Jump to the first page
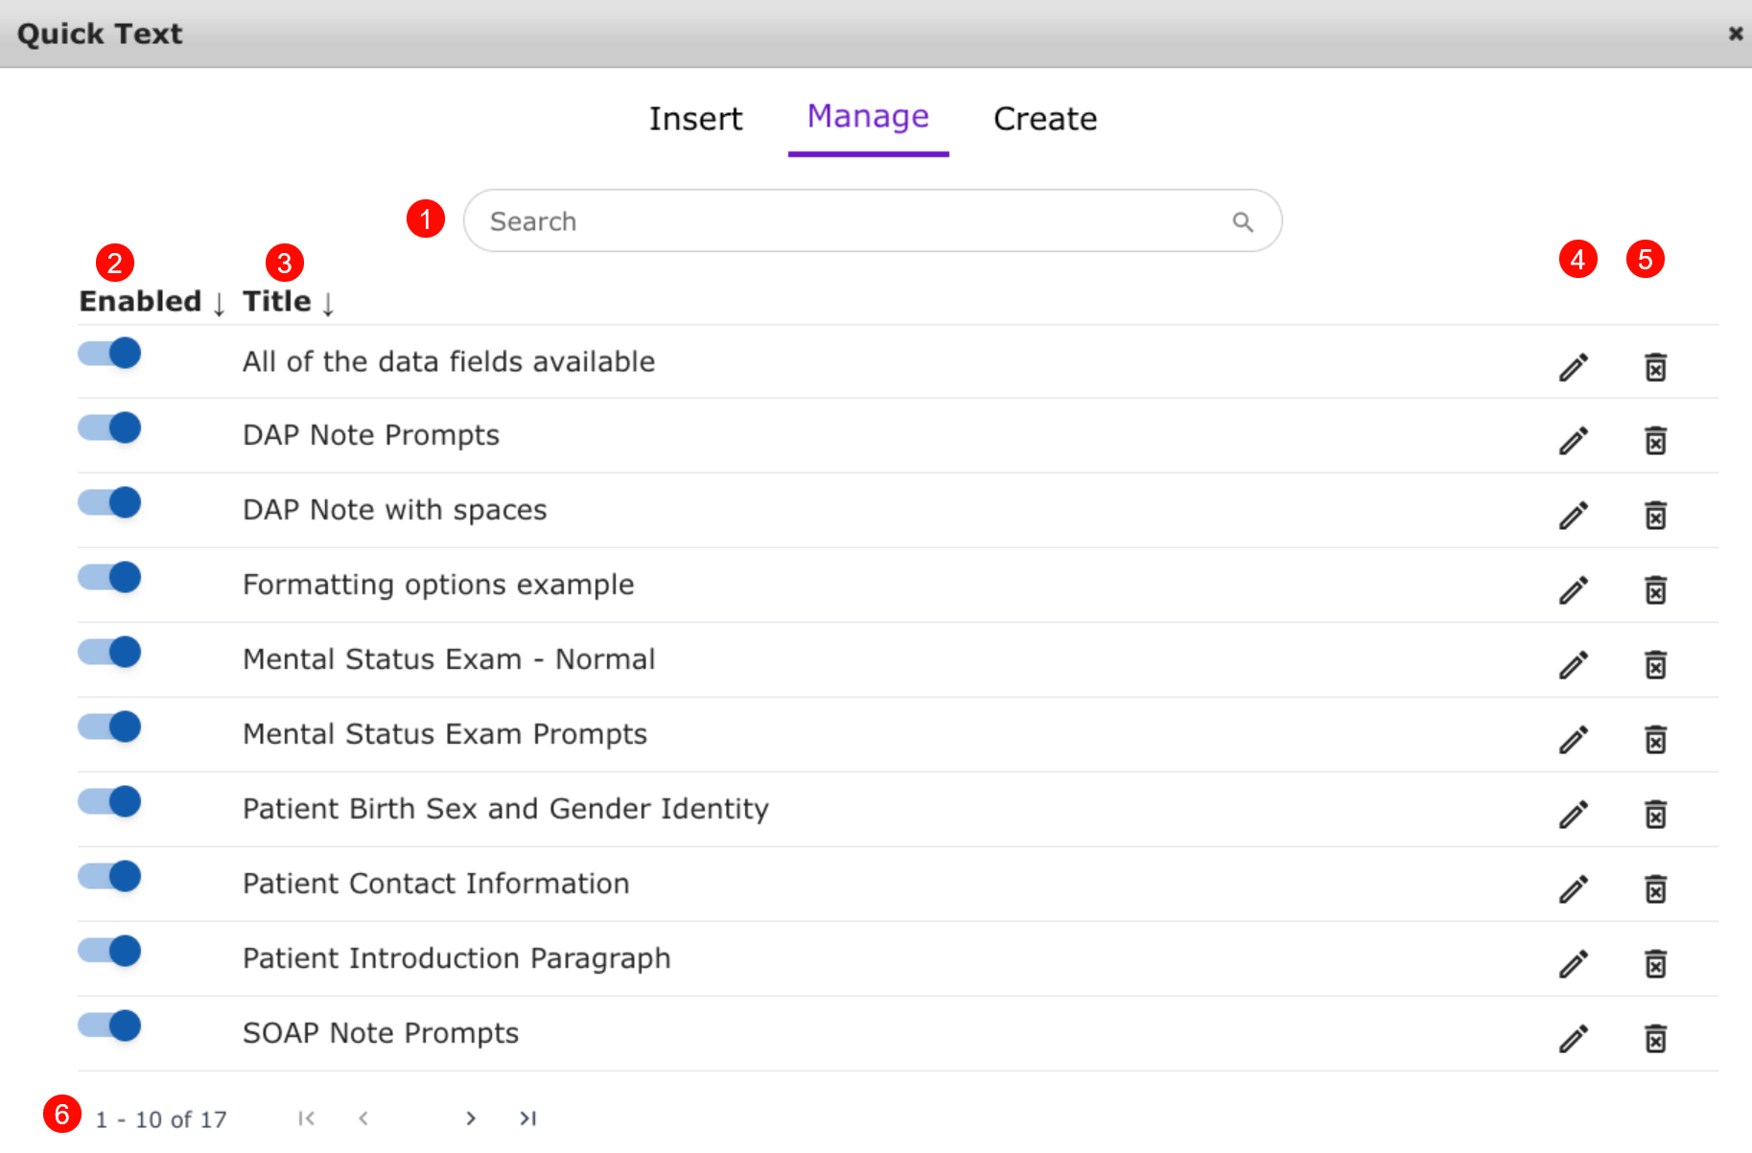The width and height of the screenshot is (1752, 1153). pos(306,1118)
